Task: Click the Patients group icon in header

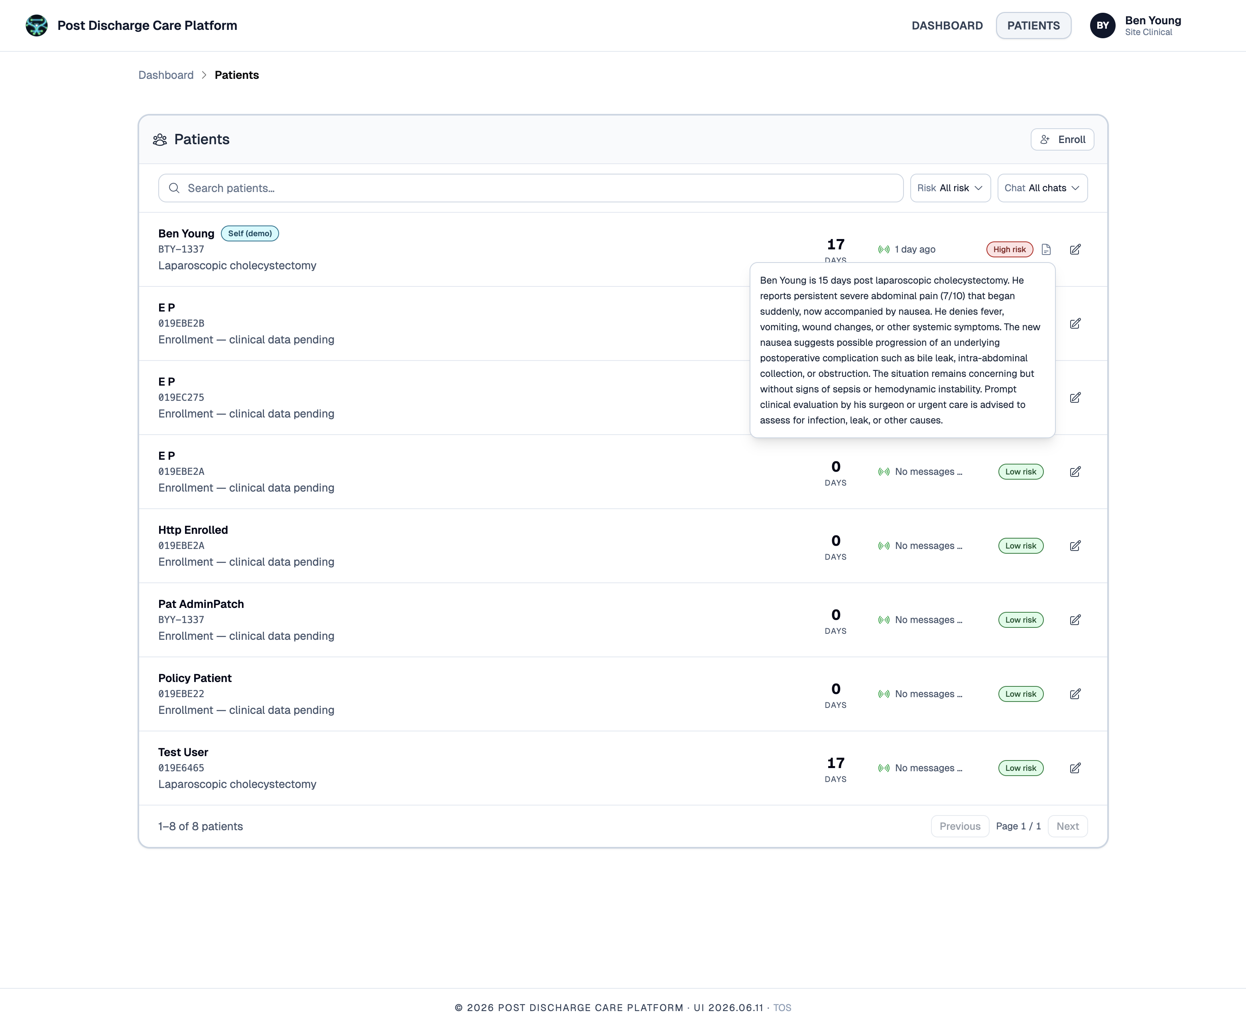Action: click(x=160, y=139)
